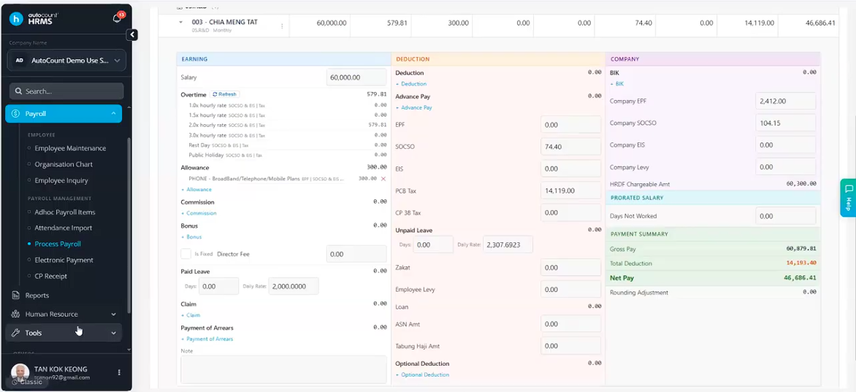
Task: Click the AD company badge
Action: [19, 61]
